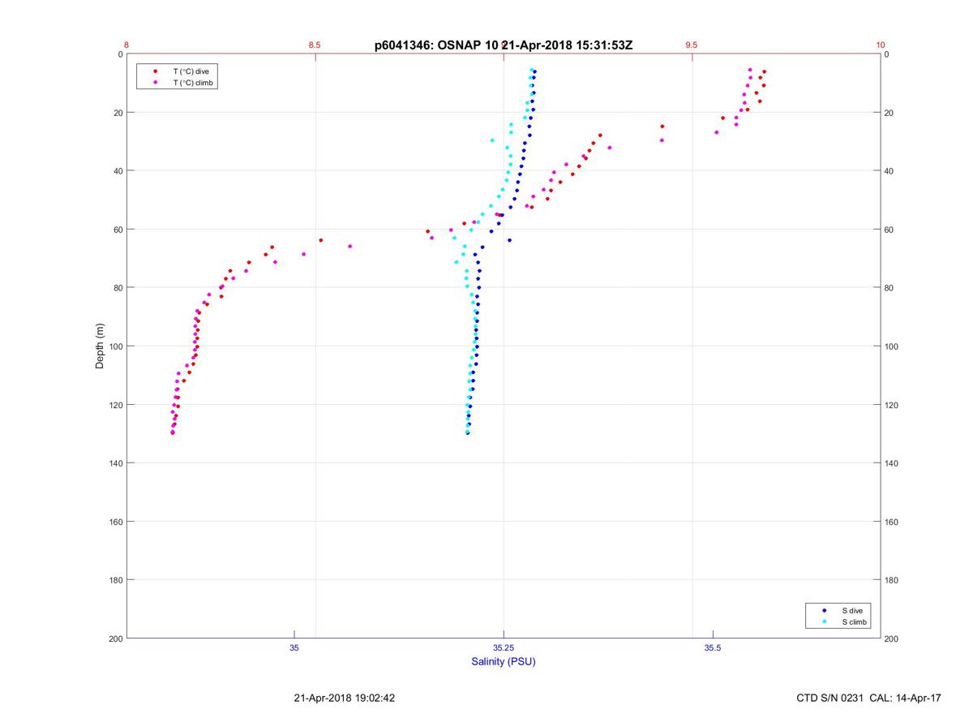Click the red '10' temperature tick label
The width and height of the screenshot is (973, 718).
point(881,45)
